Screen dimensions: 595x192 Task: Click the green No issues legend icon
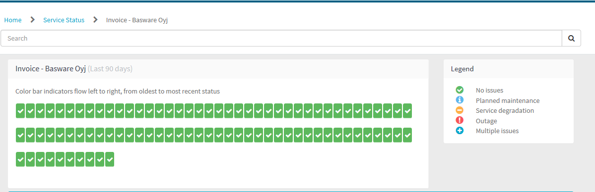coord(460,90)
